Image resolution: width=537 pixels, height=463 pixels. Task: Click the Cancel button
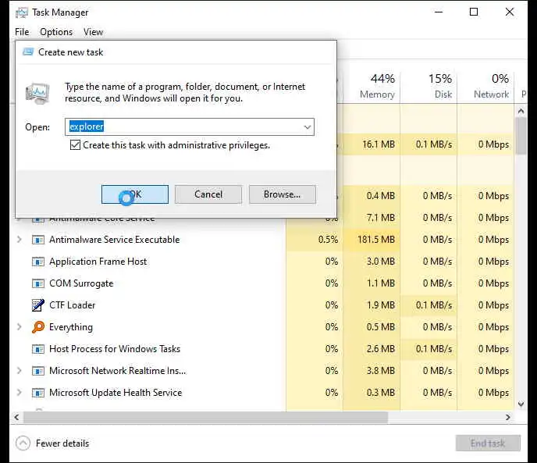tap(208, 194)
